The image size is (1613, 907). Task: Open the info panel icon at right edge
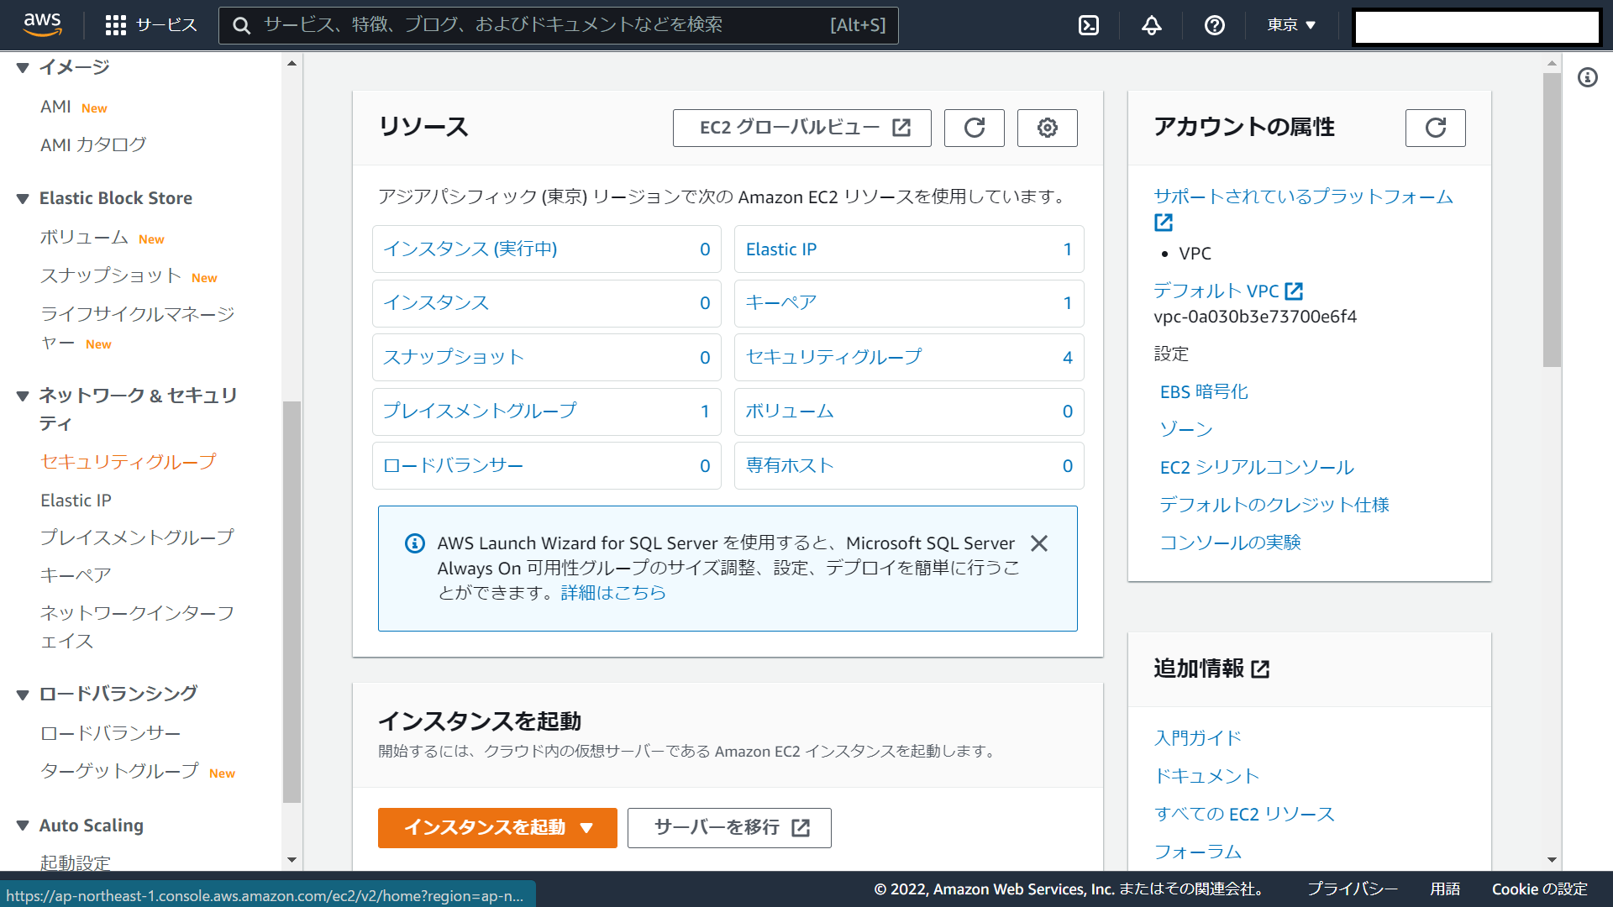coord(1587,78)
